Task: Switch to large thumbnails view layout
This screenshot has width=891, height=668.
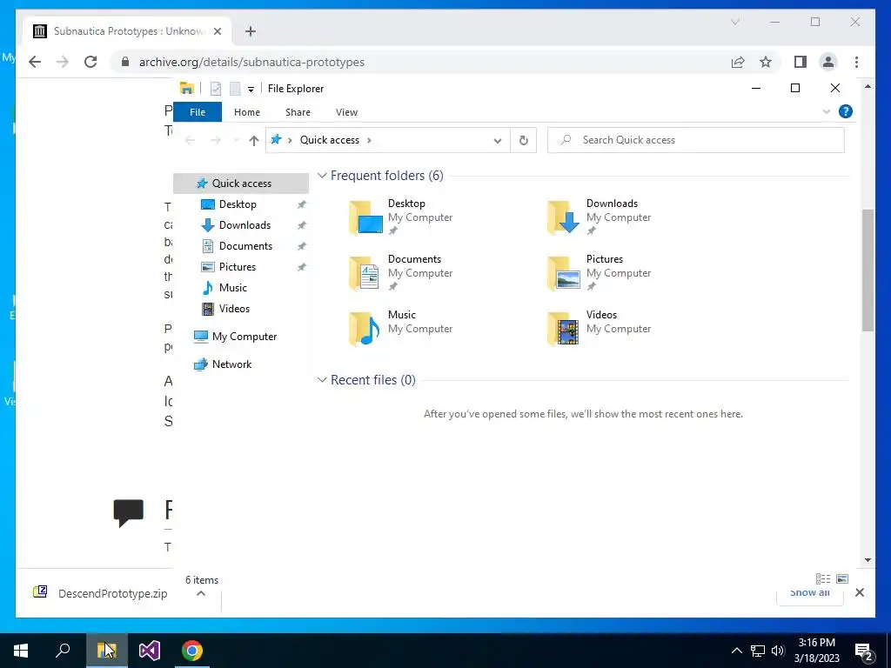Action: [842, 578]
